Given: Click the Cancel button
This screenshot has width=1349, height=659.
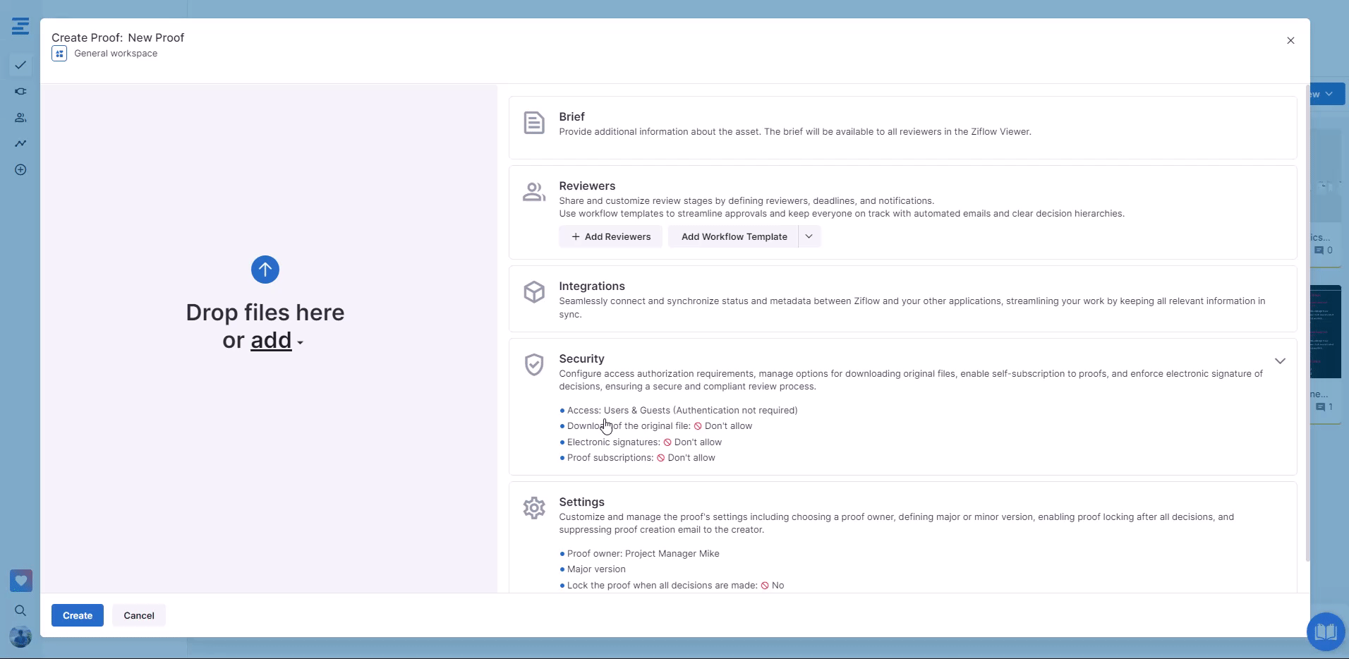Looking at the screenshot, I should point(139,615).
